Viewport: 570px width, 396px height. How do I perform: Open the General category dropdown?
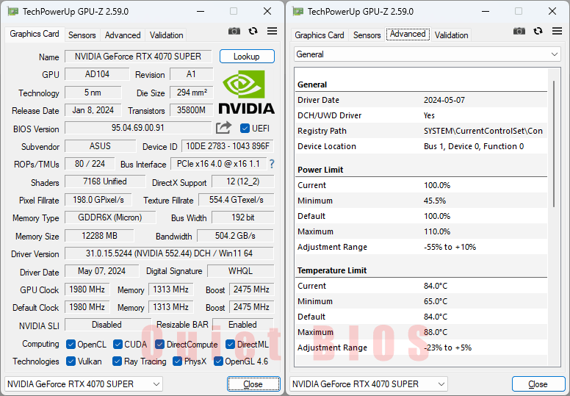(x=428, y=54)
